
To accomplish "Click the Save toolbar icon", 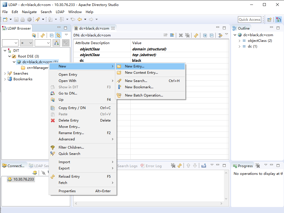I will click(x=16, y=19).
